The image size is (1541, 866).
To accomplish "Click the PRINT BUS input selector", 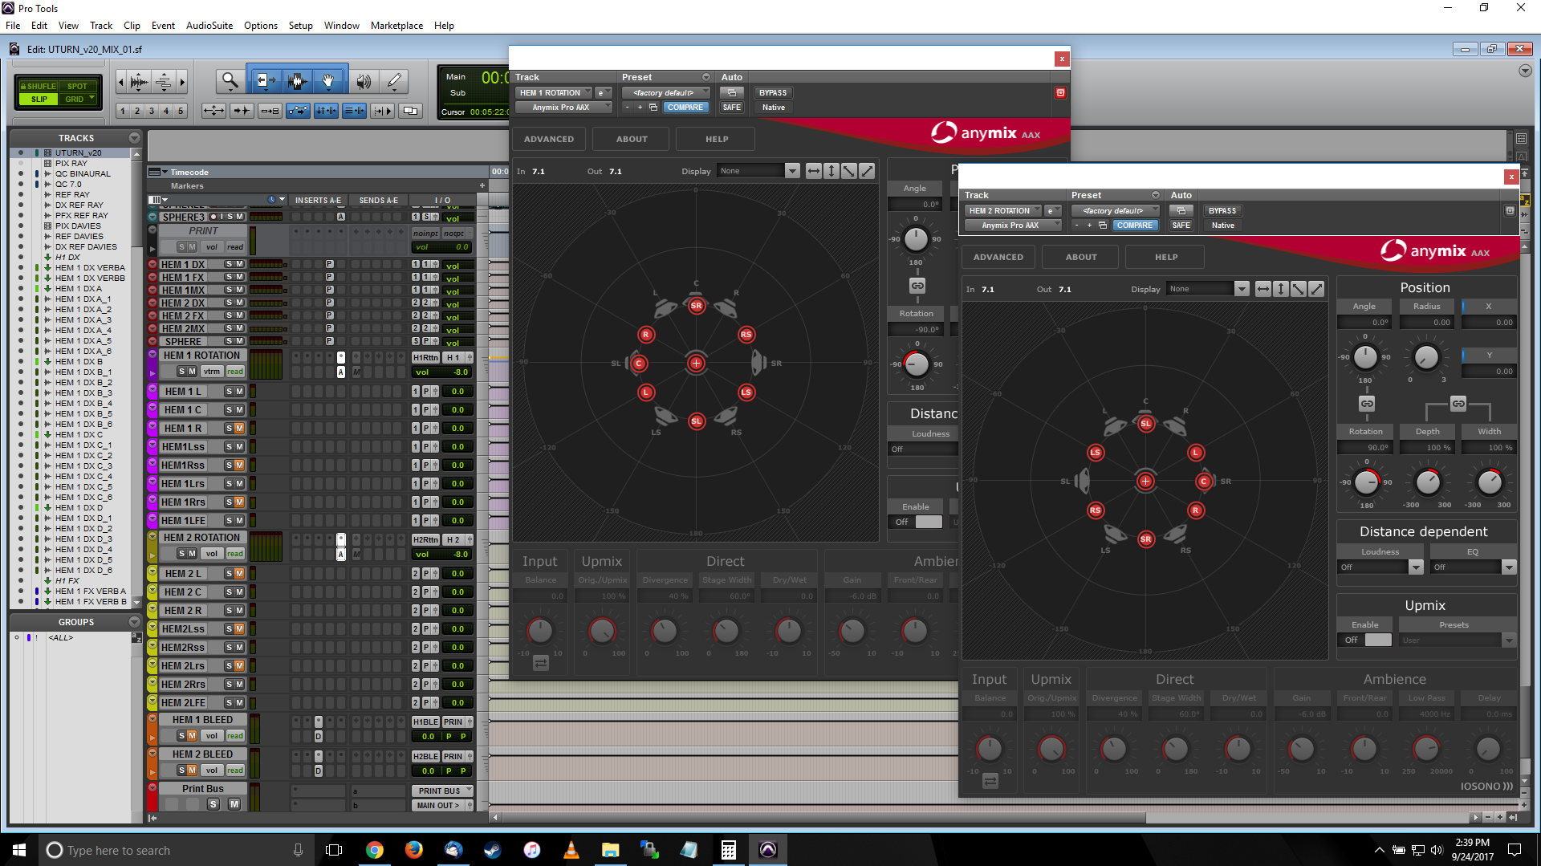I will pos(441,791).
